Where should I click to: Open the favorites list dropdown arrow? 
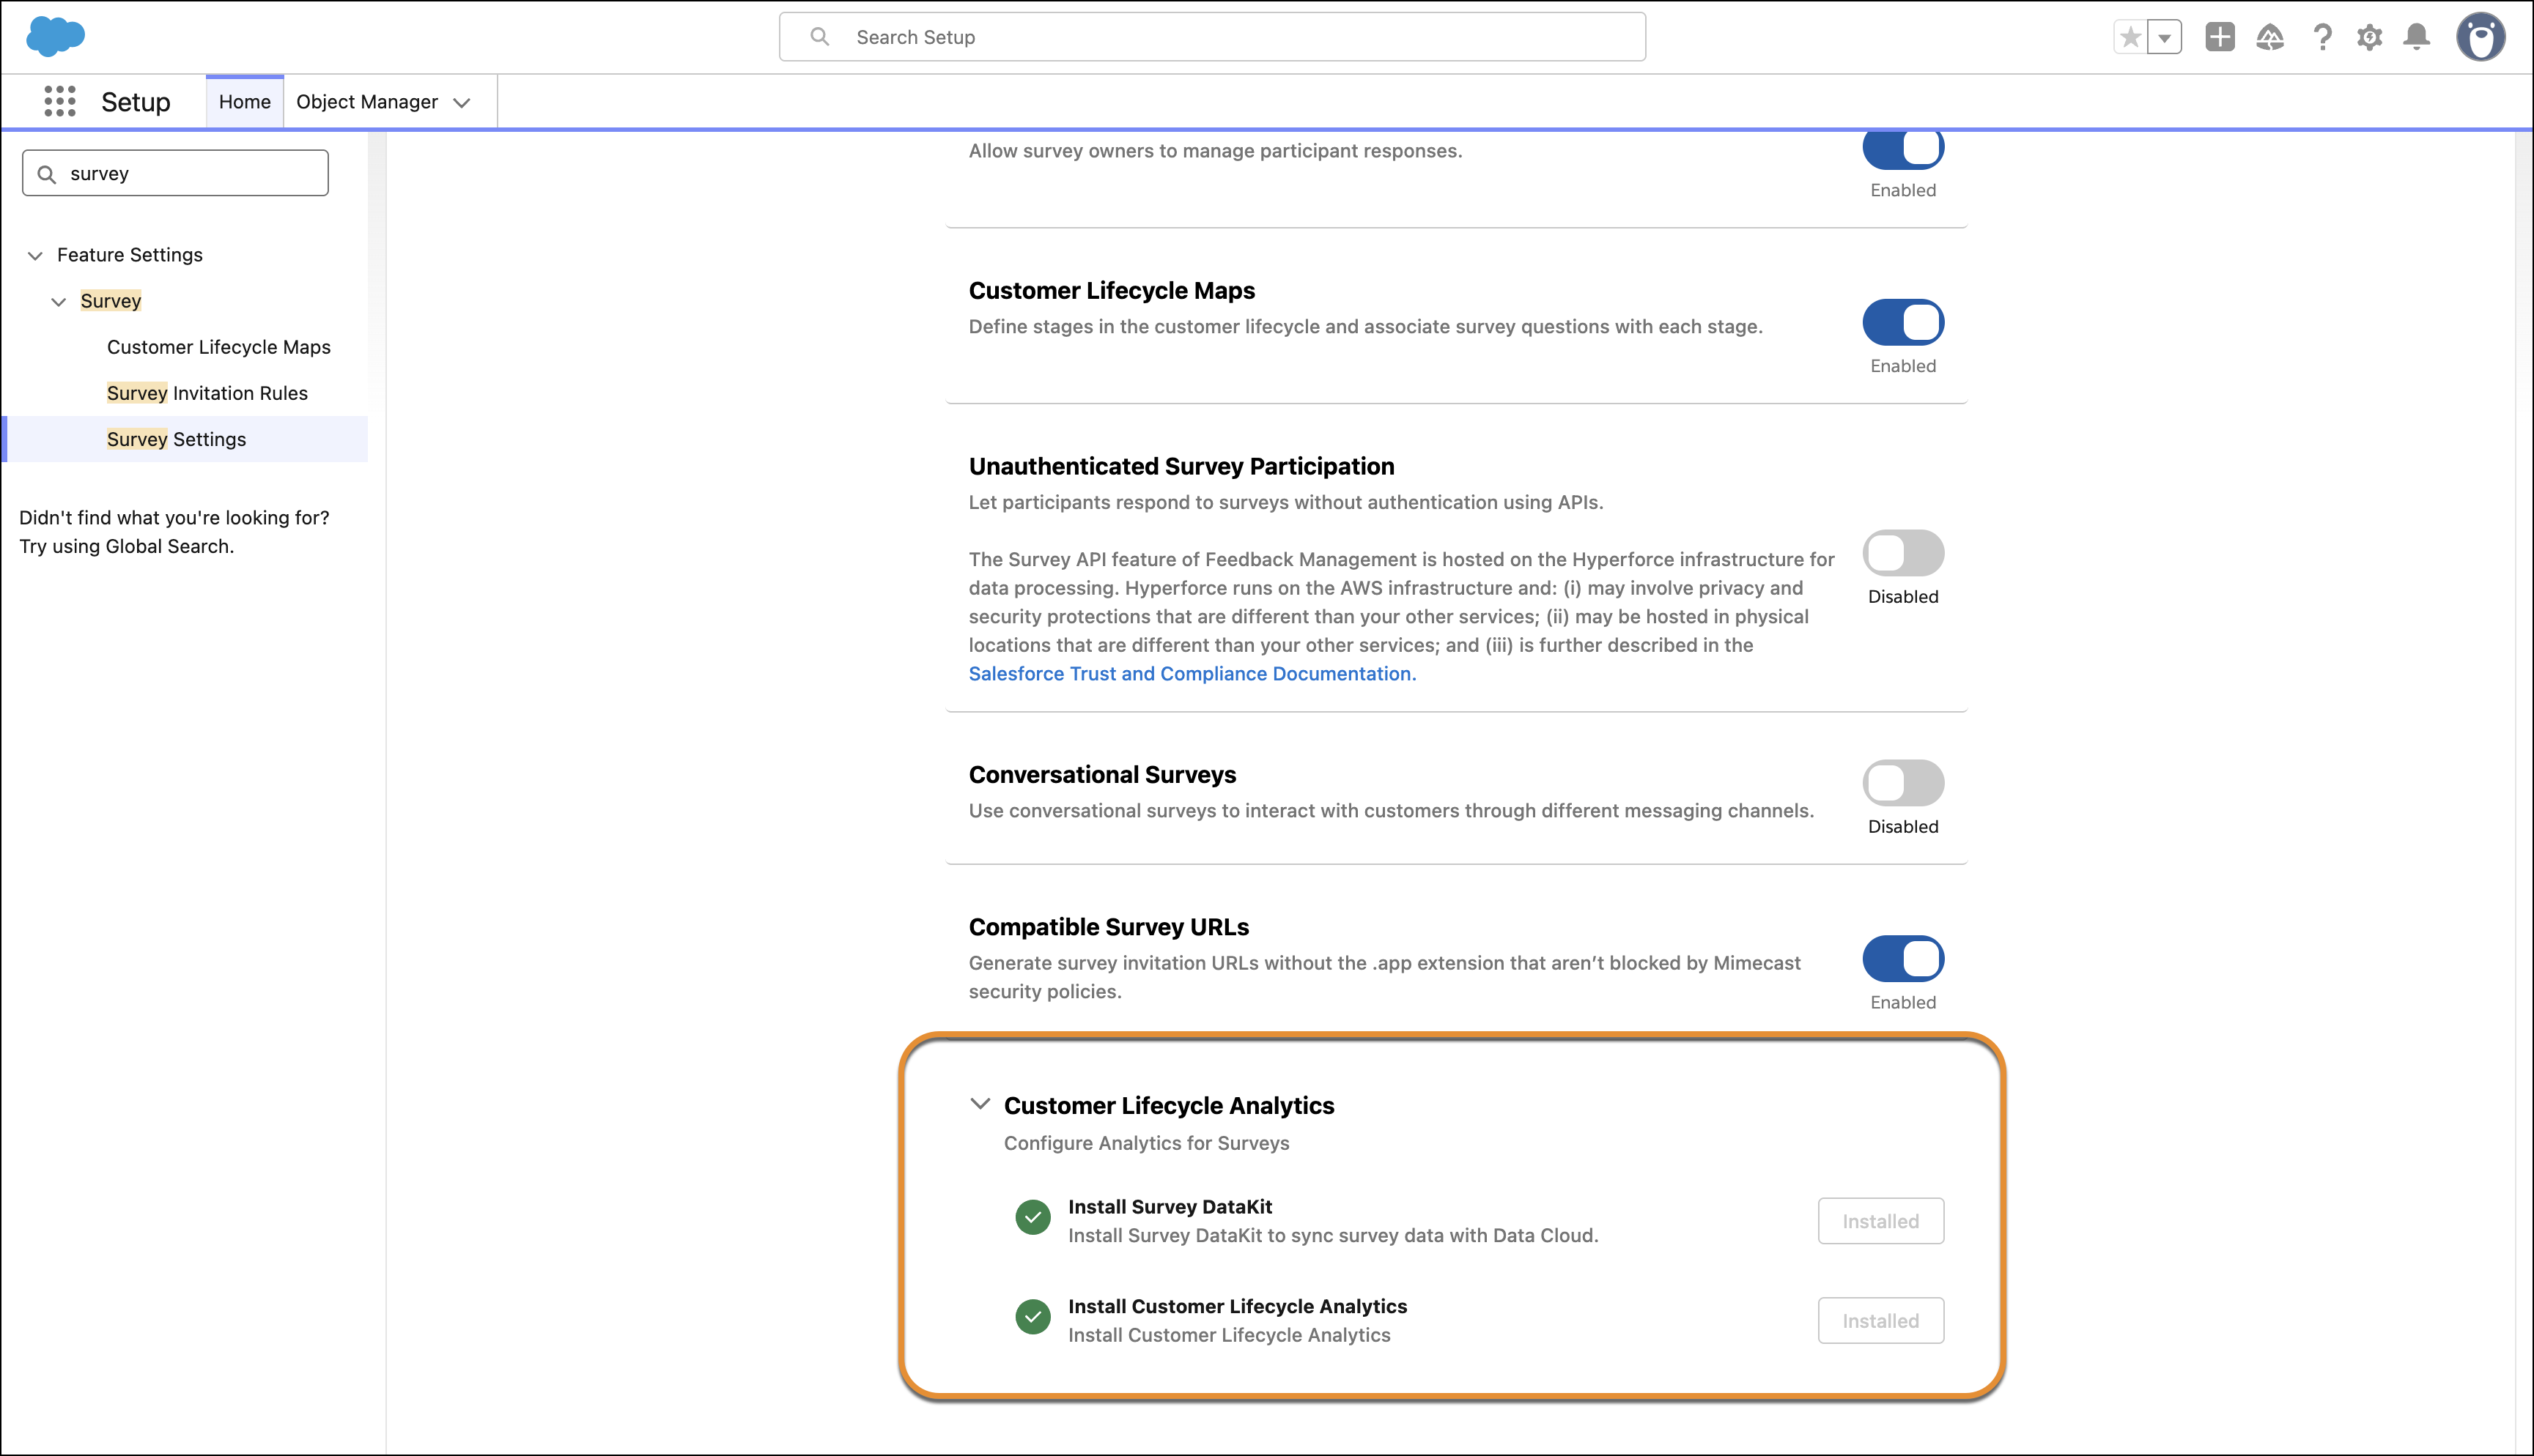(x=2164, y=38)
